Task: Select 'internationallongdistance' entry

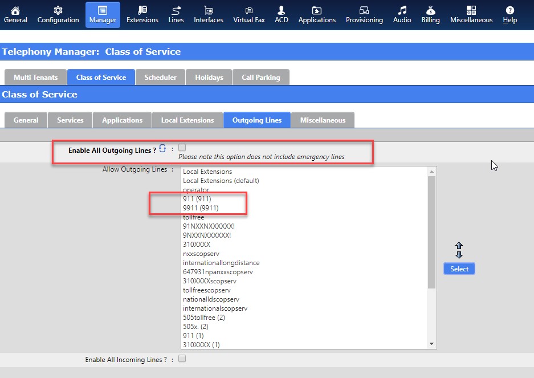Action: [221, 263]
